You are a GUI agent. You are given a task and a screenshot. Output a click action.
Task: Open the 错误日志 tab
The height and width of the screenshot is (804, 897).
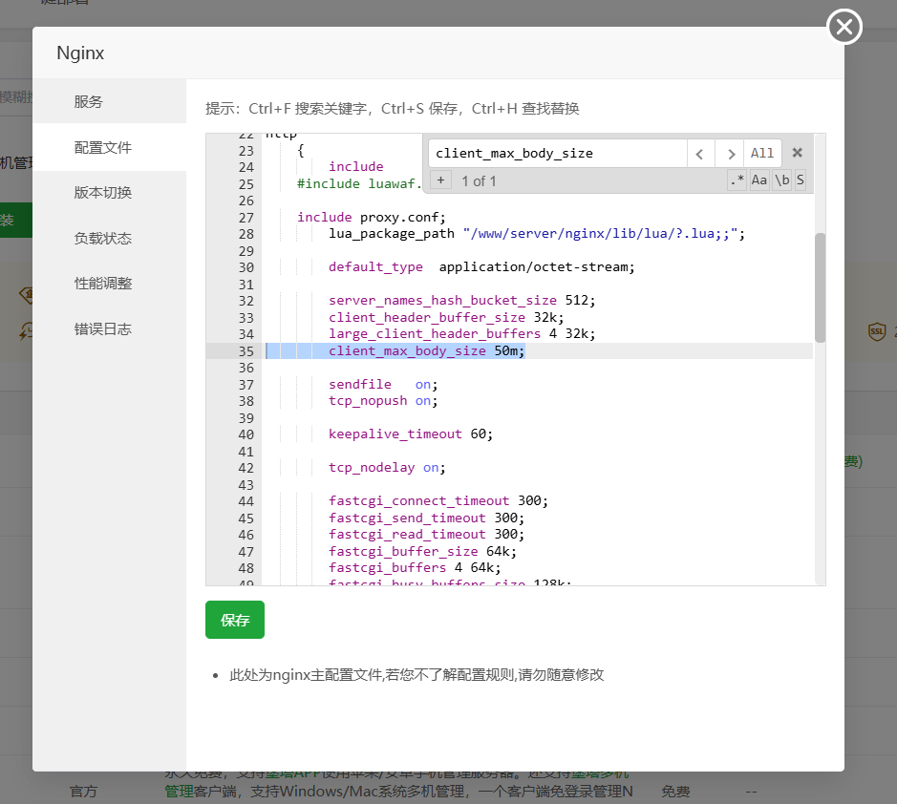[x=109, y=328]
